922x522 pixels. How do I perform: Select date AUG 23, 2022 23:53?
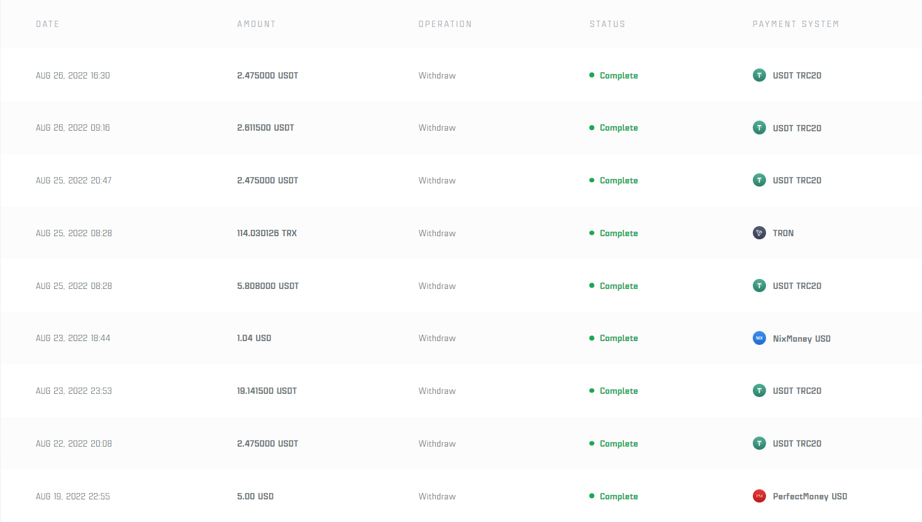coord(74,391)
